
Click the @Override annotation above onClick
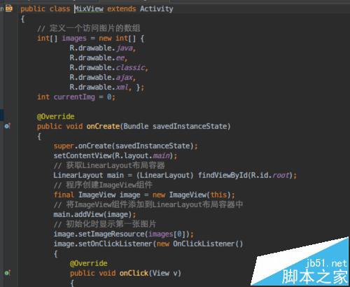(x=89, y=263)
